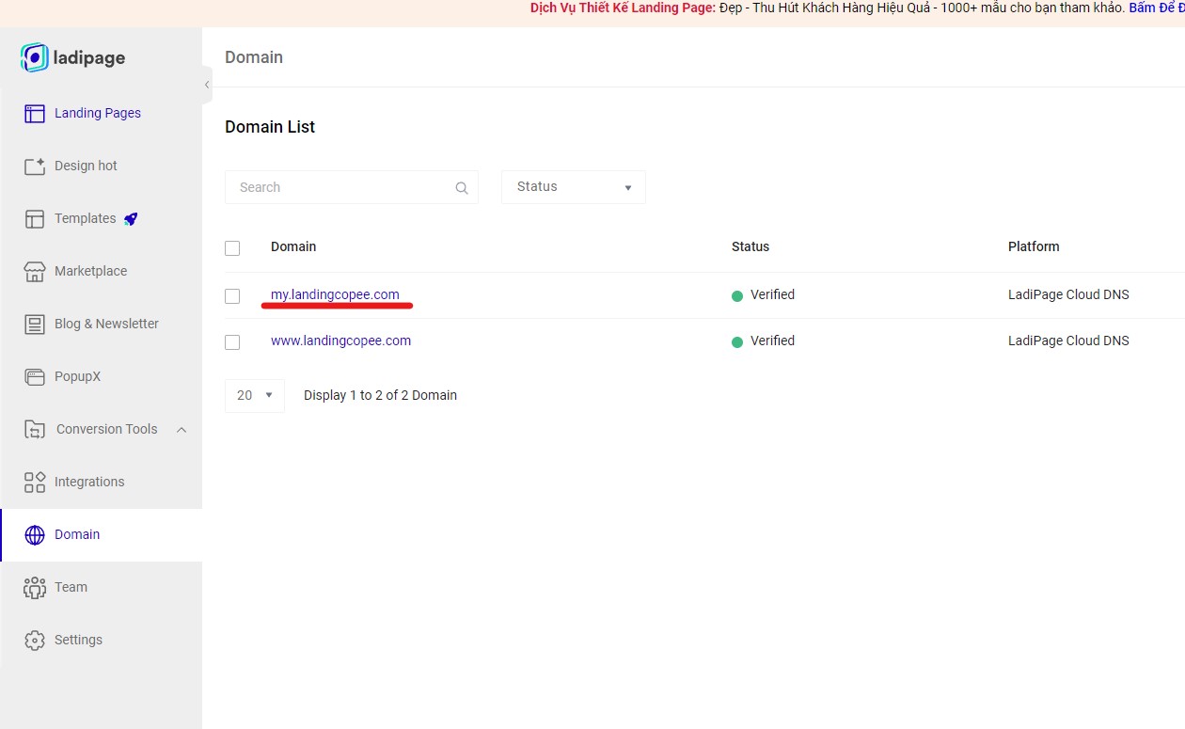The image size is (1185, 729).
Task: Tick the select-all checkbox in table header
Action: click(232, 248)
